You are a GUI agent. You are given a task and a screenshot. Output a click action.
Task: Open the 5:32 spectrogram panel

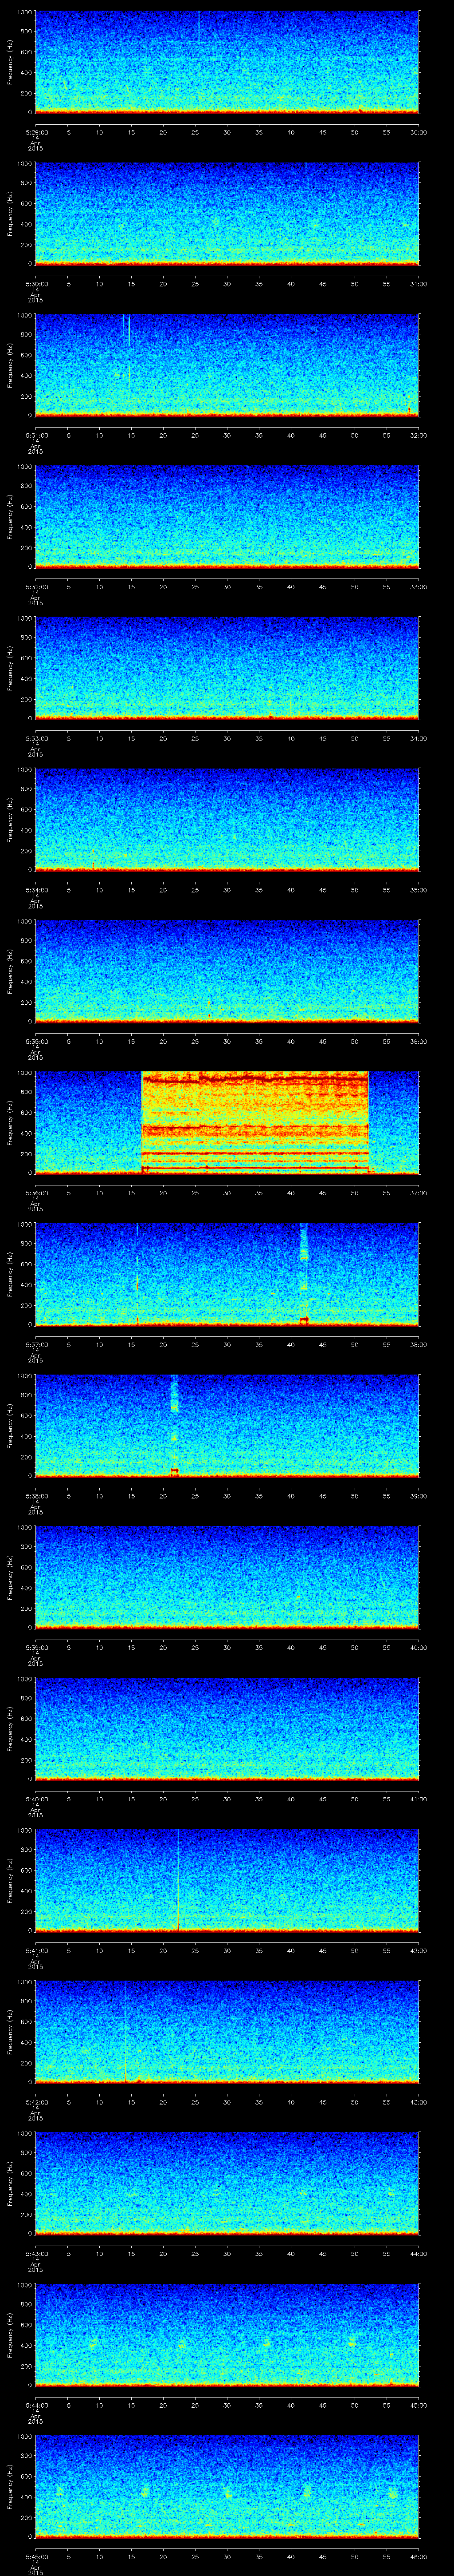[x=227, y=516]
